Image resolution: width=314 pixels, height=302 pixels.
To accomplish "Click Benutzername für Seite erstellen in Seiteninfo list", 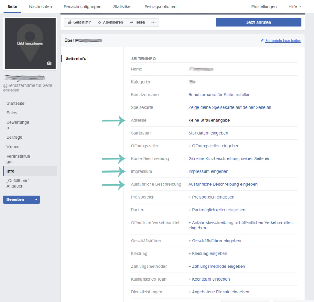I will [219, 95].
